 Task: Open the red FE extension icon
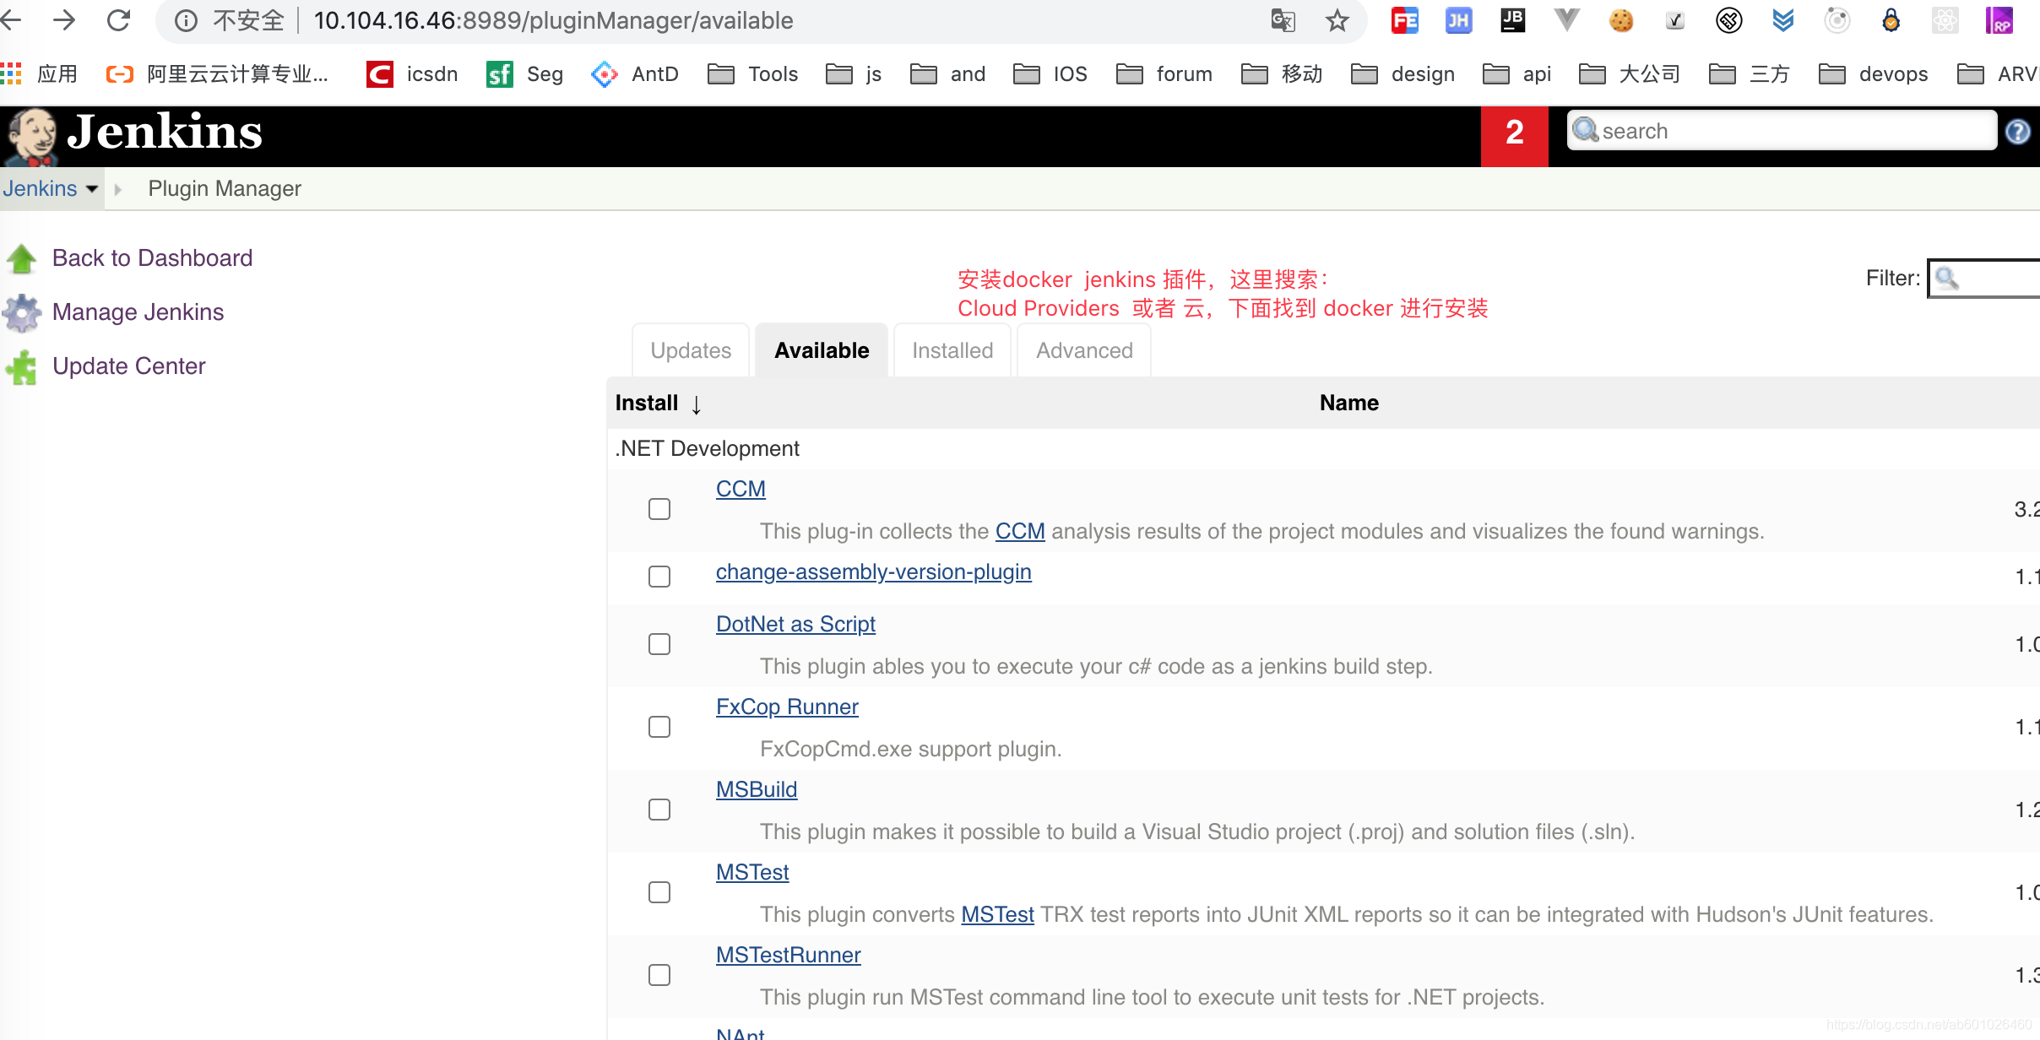[1405, 20]
